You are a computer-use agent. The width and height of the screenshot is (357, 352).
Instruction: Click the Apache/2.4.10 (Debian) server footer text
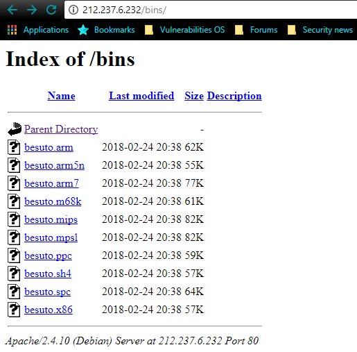click(x=132, y=341)
